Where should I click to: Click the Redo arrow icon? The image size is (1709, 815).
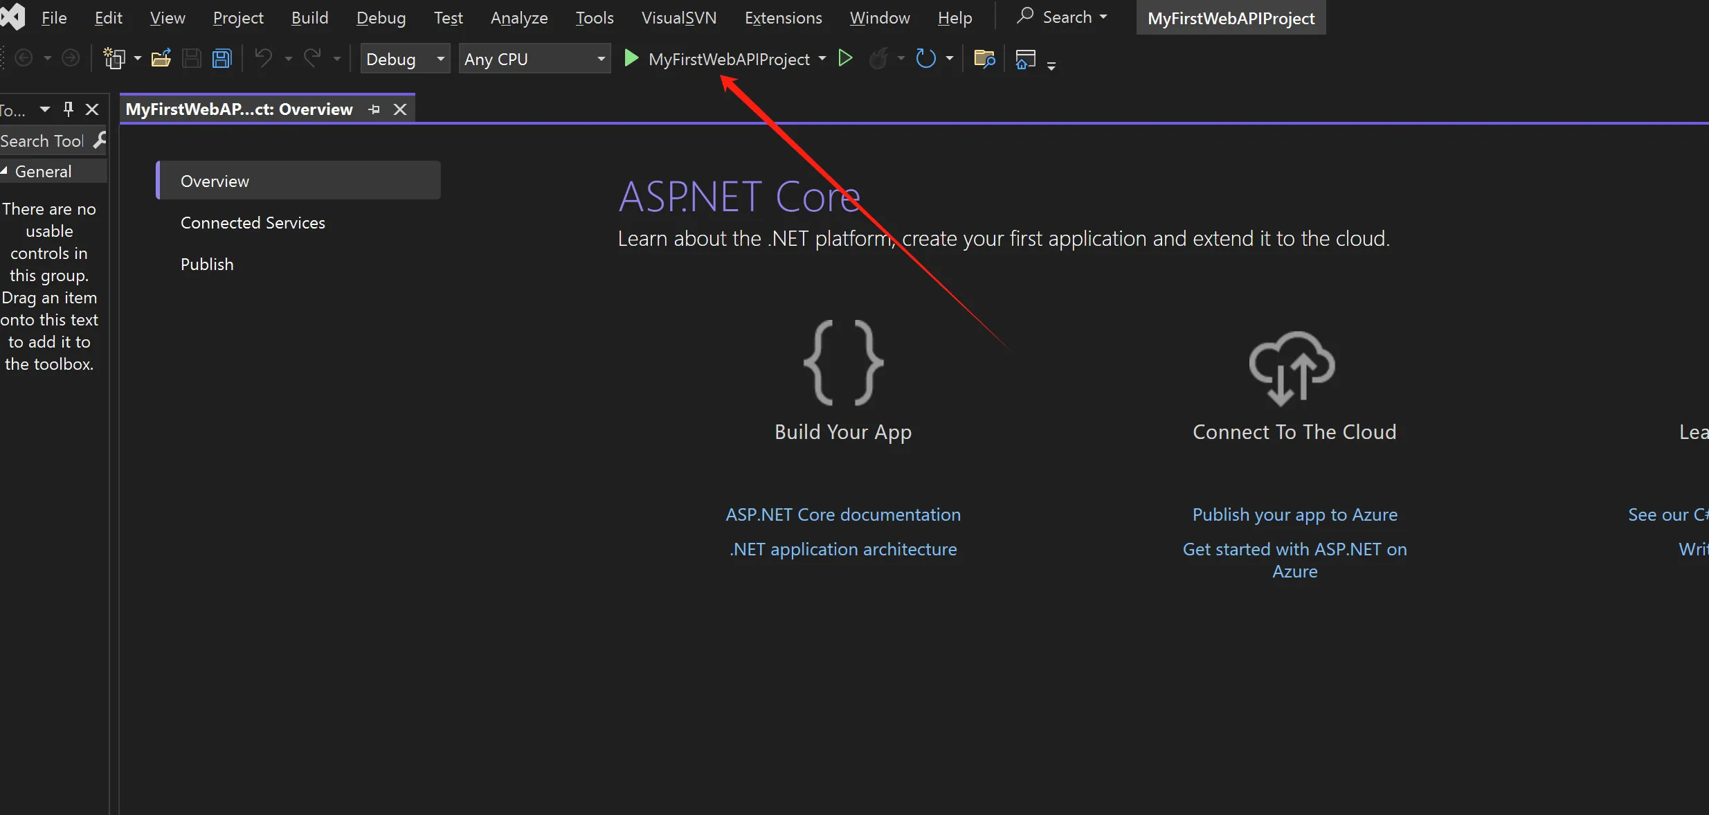tap(312, 57)
